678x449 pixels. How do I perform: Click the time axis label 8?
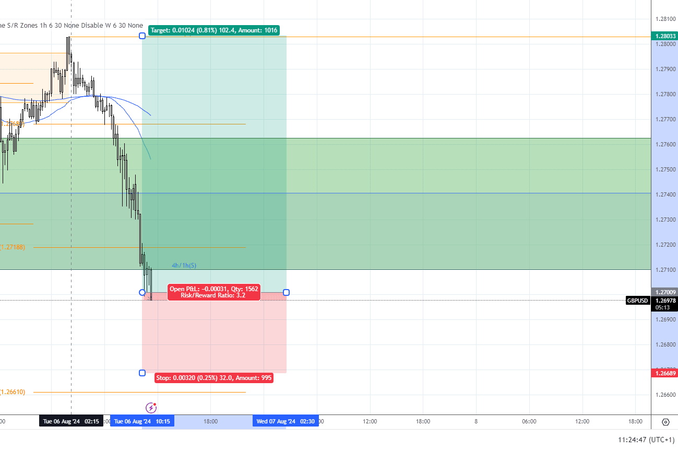click(x=476, y=421)
